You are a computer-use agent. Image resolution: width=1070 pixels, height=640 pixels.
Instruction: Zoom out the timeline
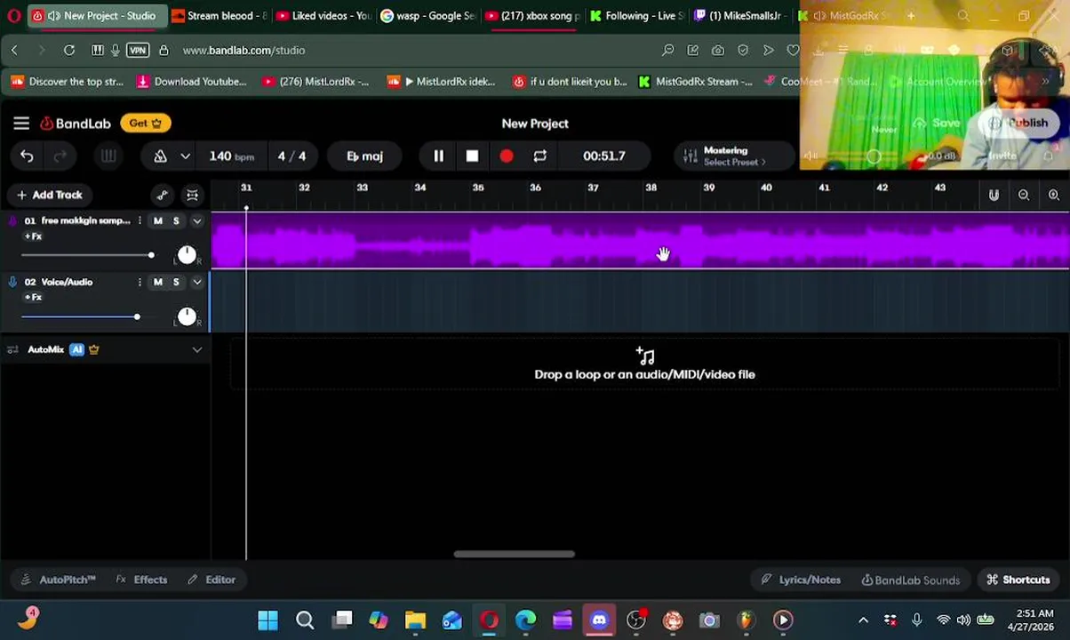pos(1024,196)
